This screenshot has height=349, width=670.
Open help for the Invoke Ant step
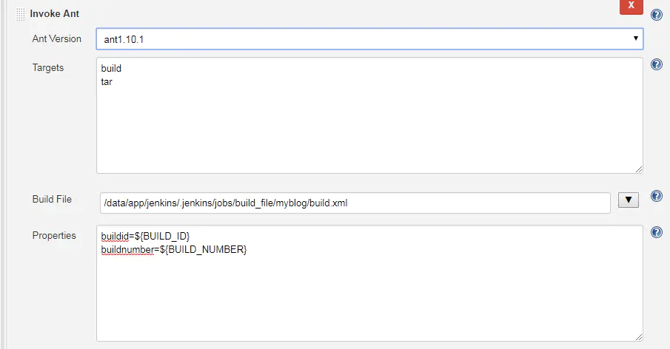tap(657, 15)
